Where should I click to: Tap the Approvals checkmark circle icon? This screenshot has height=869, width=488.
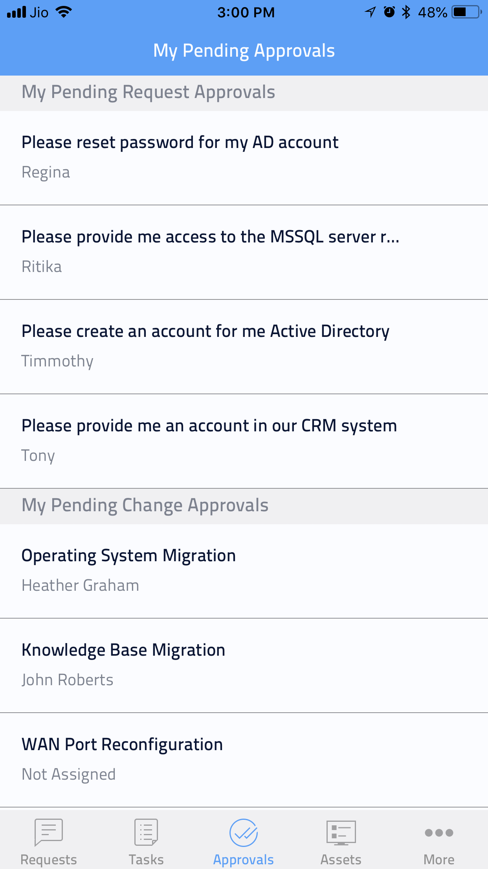(244, 832)
